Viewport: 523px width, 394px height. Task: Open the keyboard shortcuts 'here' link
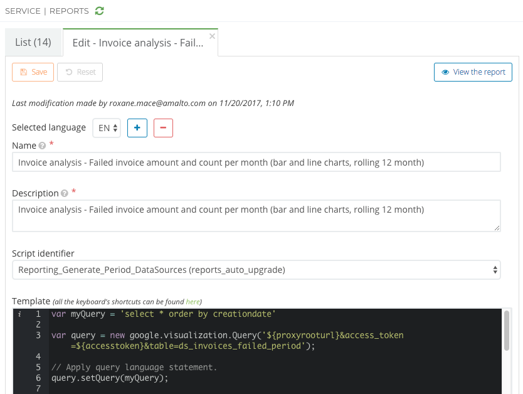click(193, 302)
